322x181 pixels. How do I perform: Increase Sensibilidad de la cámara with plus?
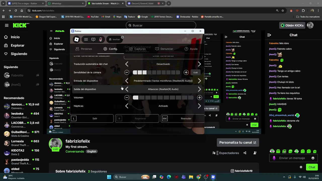[x=186, y=72]
